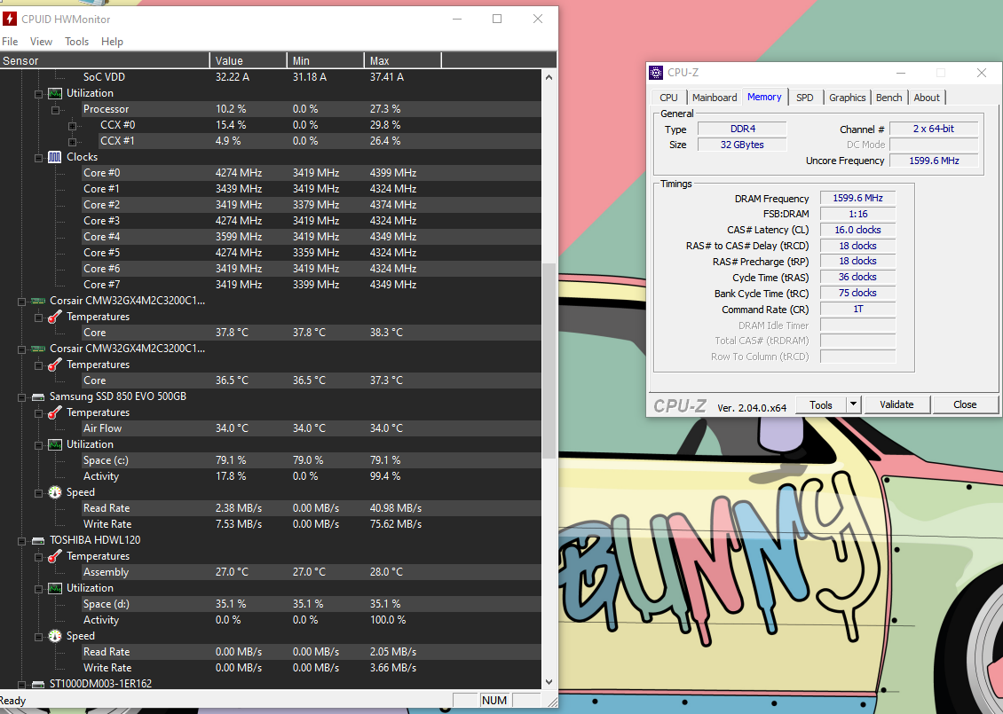This screenshot has width=1003, height=714.
Task: Collapse the first Corsair CMW32GX4M2C3200C1 node
Action: click(22, 302)
